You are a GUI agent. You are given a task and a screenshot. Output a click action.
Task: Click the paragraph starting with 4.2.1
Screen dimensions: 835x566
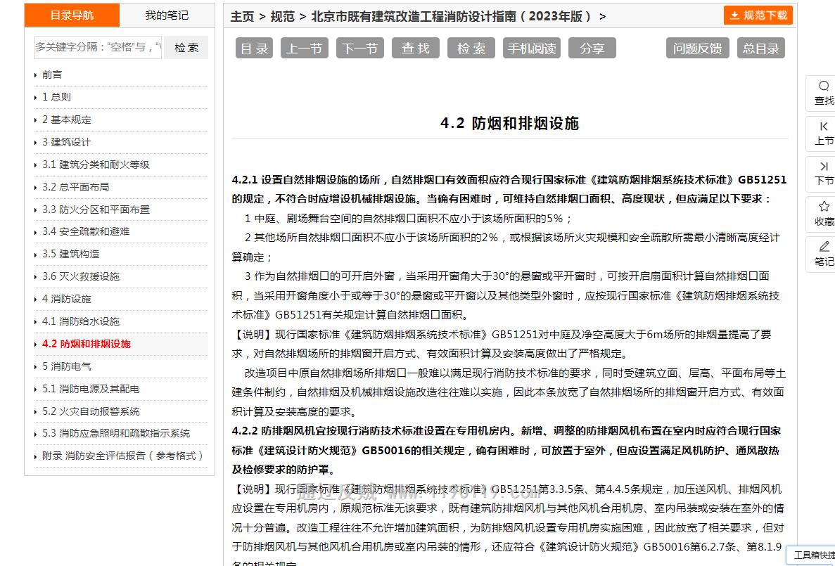tap(509, 189)
